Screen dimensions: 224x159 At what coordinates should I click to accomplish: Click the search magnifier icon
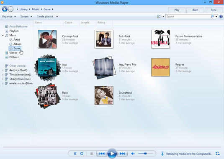pos(212,17)
